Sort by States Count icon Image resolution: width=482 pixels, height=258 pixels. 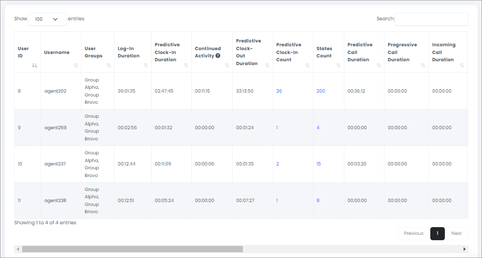339,65
